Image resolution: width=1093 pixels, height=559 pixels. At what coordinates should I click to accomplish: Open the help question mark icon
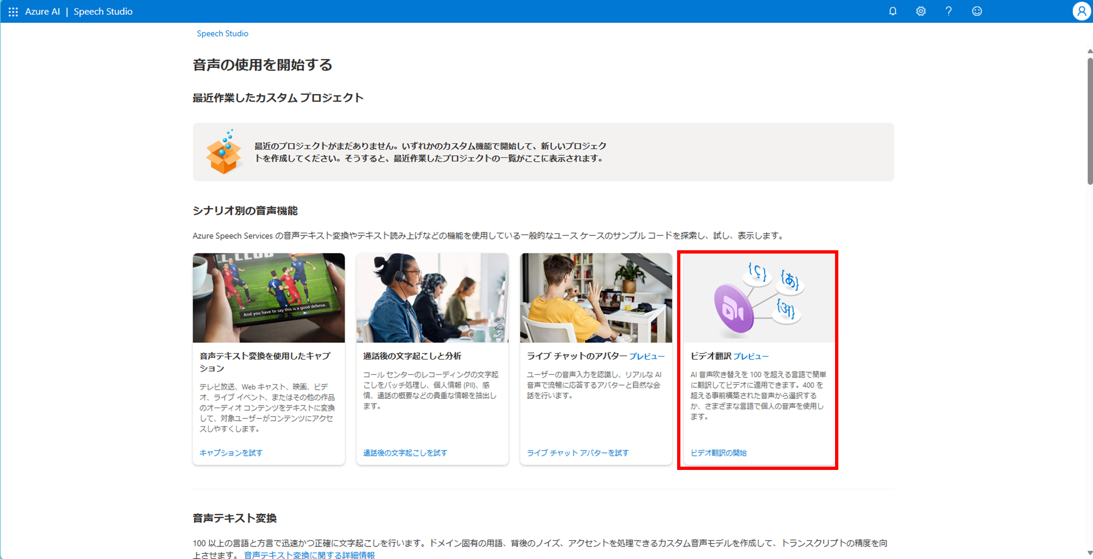(949, 11)
